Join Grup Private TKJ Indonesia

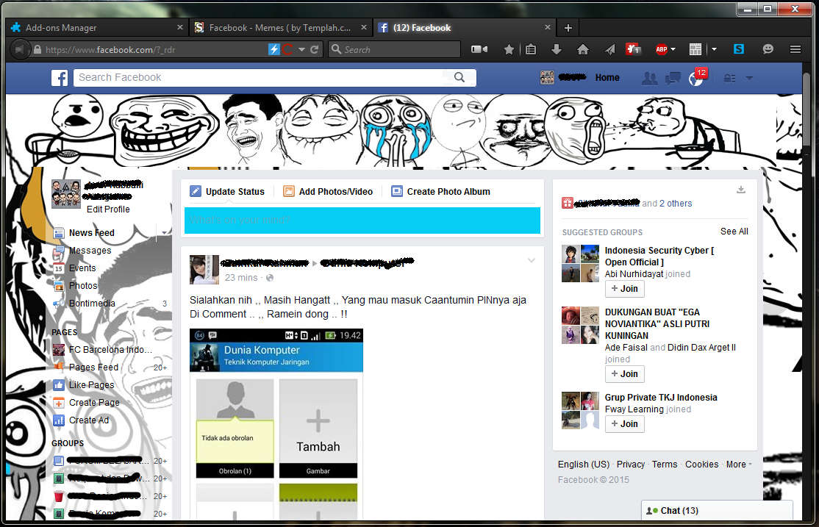tap(625, 424)
